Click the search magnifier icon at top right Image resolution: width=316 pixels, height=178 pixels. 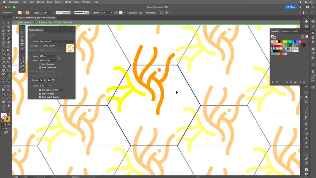coord(300,7)
